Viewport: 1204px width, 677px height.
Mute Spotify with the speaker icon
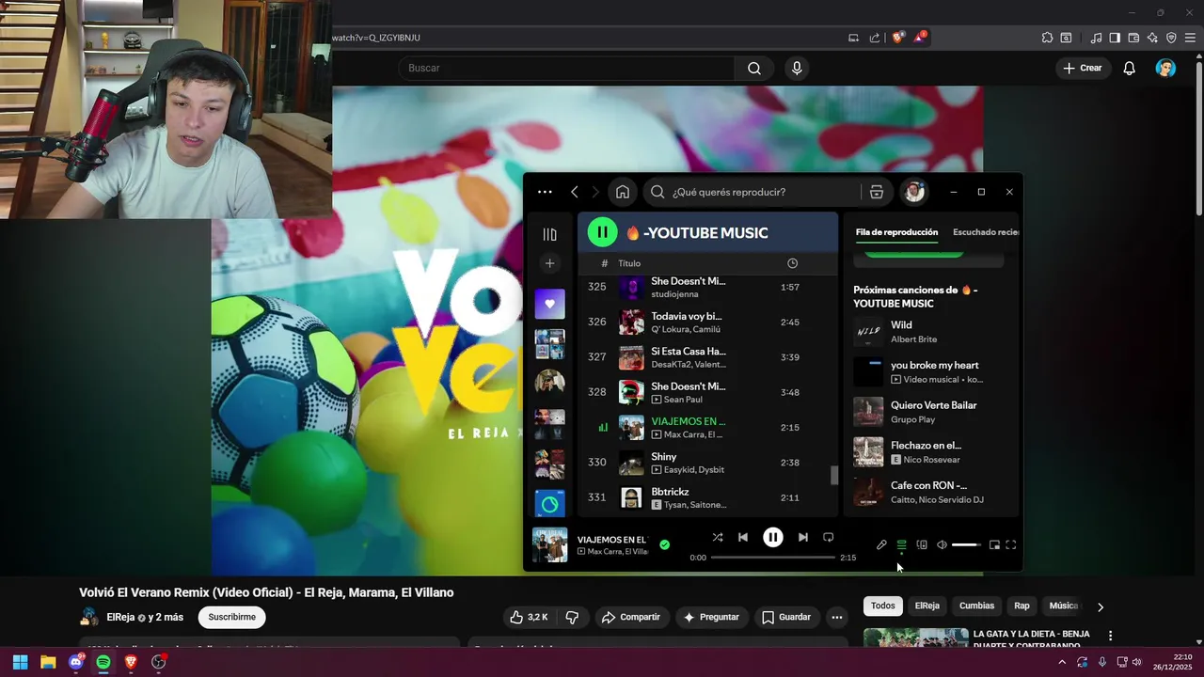point(942,544)
